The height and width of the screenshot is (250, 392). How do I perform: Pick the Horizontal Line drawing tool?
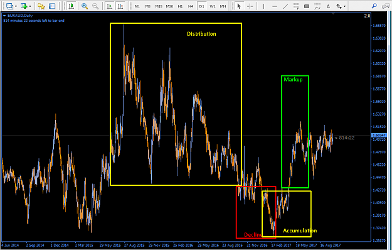[x=275, y=6]
